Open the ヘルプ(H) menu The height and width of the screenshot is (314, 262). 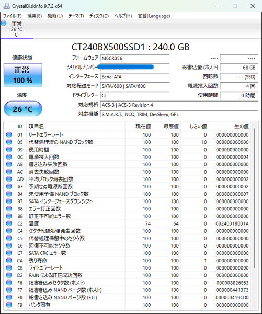[x=123, y=16]
